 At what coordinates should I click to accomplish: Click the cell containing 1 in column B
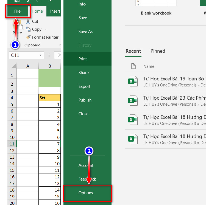(50, 105)
